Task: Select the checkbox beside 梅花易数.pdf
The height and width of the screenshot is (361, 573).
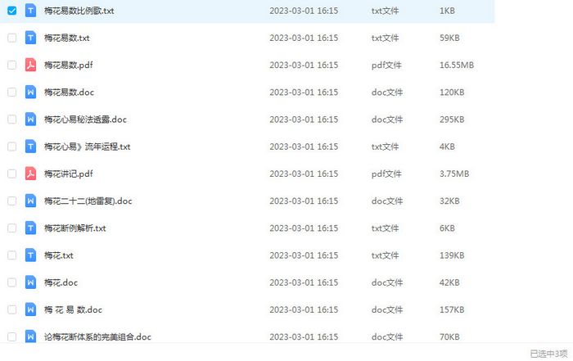Action: click(x=12, y=65)
